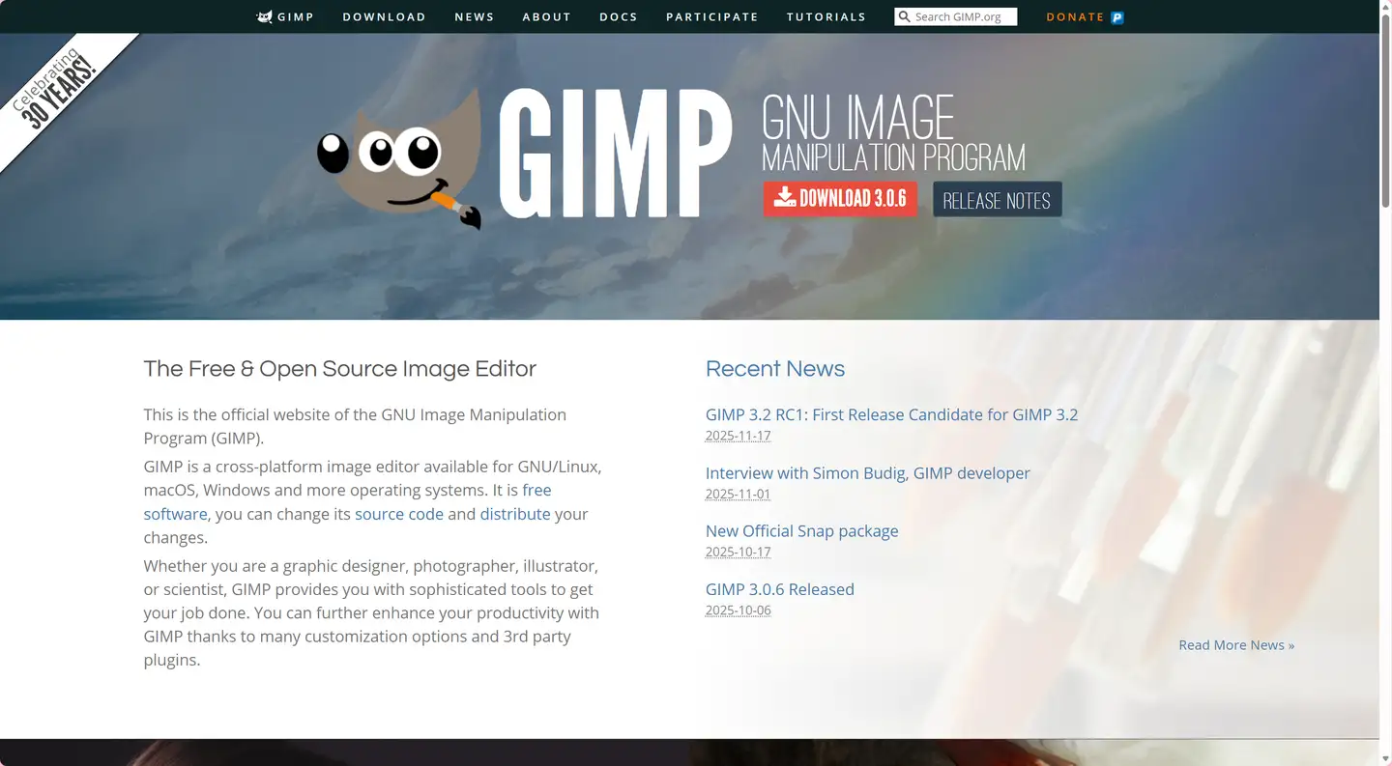Open the "source code" link
The height and width of the screenshot is (766, 1392).
tap(399, 514)
